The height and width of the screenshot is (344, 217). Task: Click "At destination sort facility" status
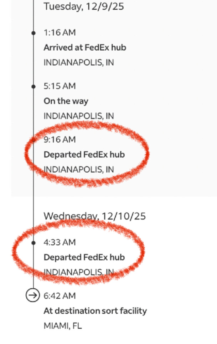[x=95, y=311]
